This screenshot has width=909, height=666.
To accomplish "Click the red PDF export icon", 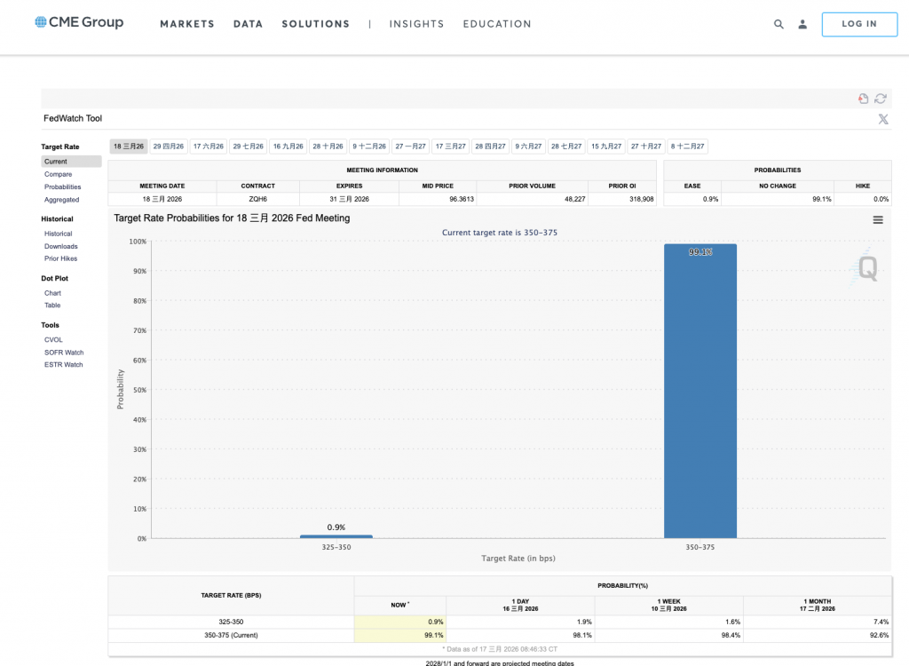I will 863,99.
